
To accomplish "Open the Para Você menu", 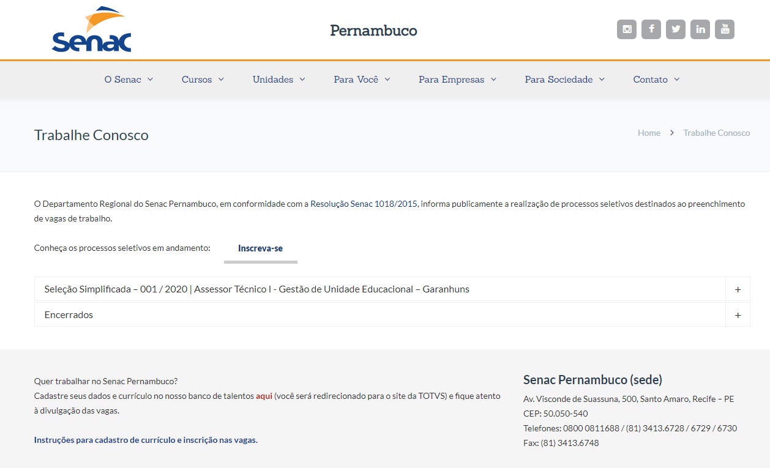I will (362, 80).
